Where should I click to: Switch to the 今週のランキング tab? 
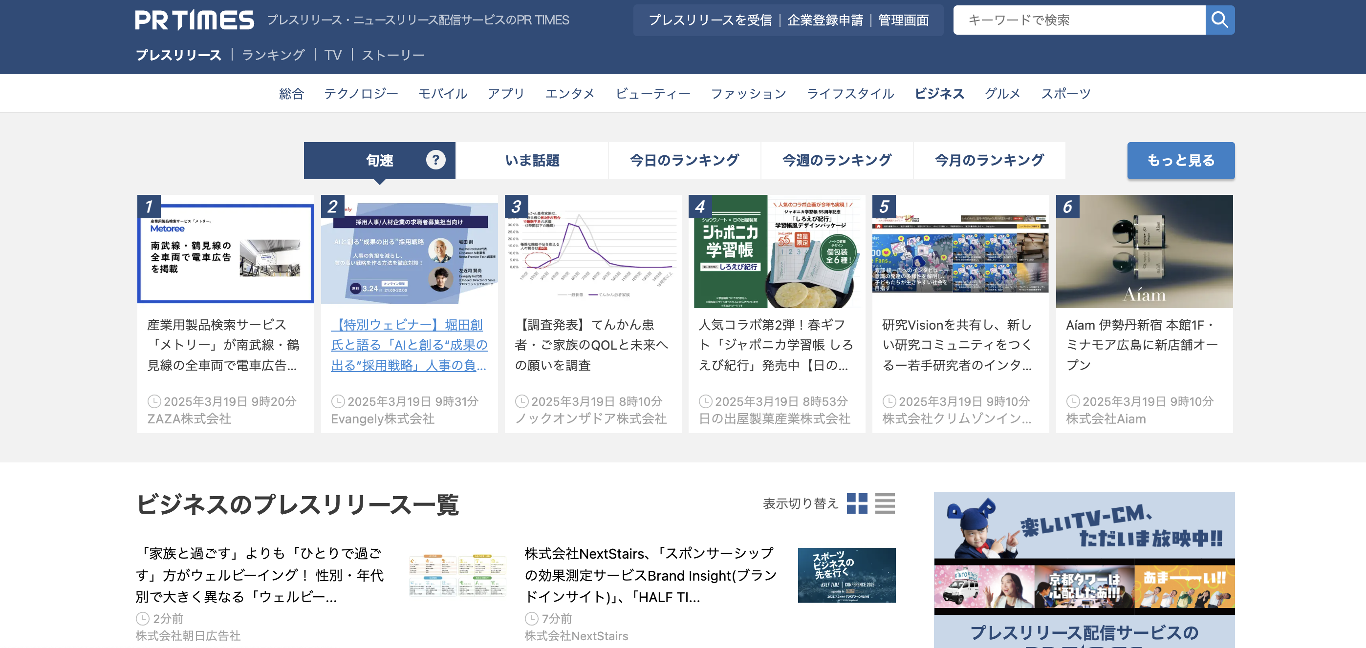point(837,161)
